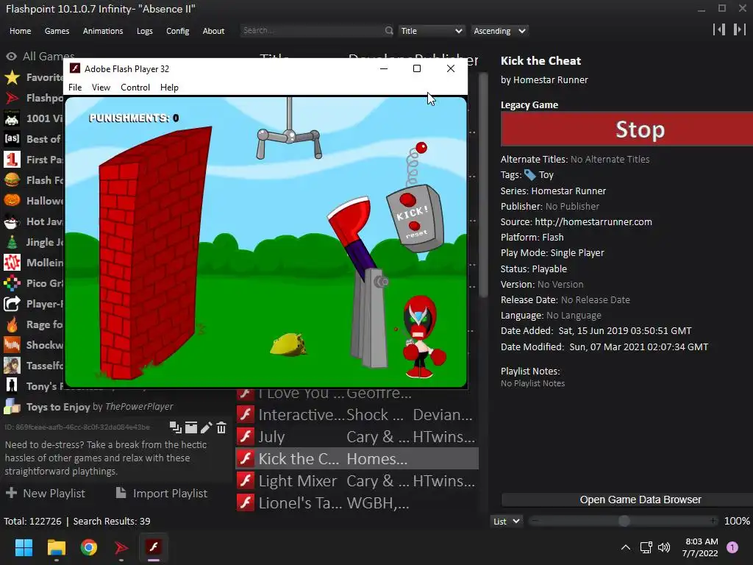Toggle the right sidebar icon
The width and height of the screenshot is (753, 565).
pyautogui.click(x=740, y=29)
